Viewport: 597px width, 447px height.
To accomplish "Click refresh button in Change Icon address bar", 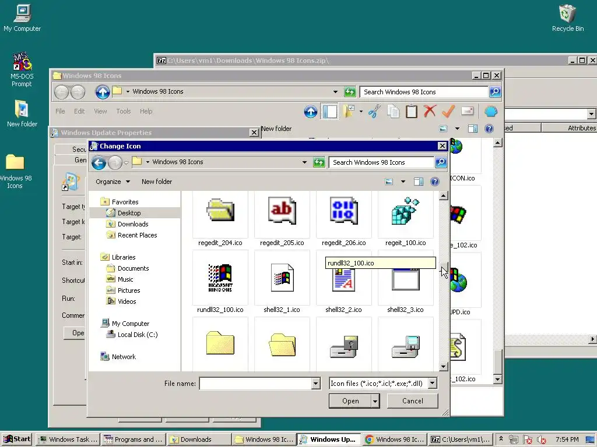I will [x=319, y=162].
